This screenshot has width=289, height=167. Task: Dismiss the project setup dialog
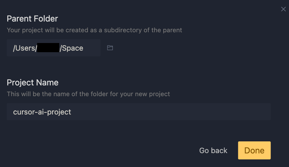[283, 9]
